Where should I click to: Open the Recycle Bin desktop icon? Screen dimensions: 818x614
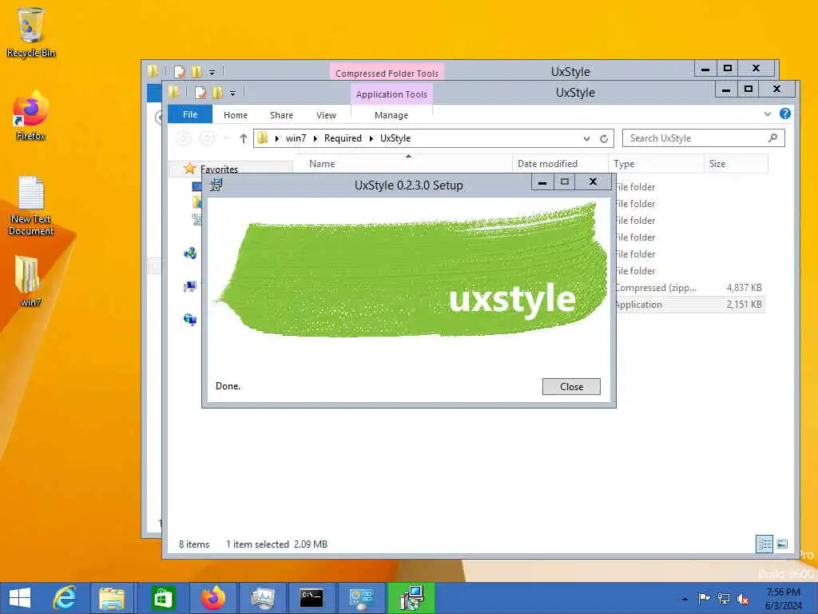31,32
